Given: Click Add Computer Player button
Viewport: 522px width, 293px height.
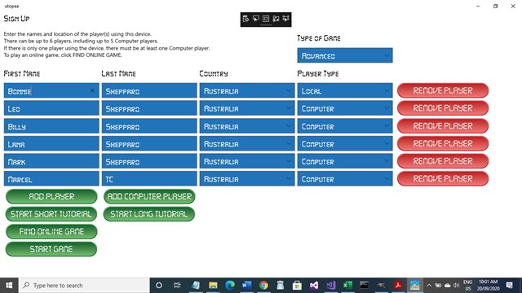Looking at the screenshot, I should [x=149, y=196].
